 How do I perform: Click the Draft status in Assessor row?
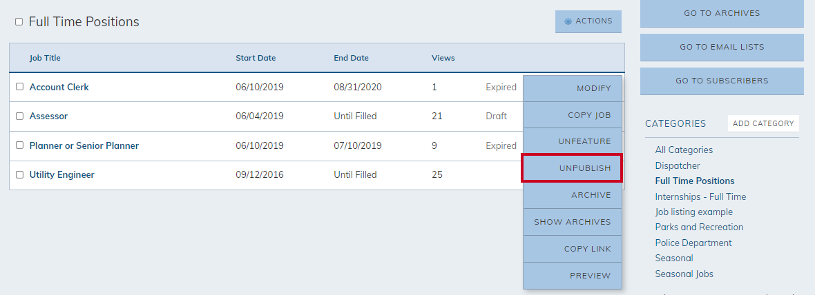497,116
